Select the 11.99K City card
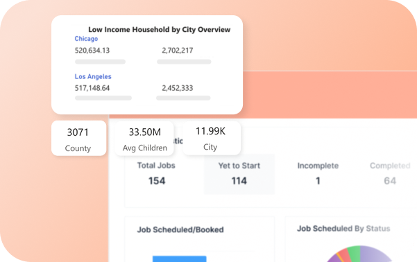The image size is (417, 262). tap(212, 138)
